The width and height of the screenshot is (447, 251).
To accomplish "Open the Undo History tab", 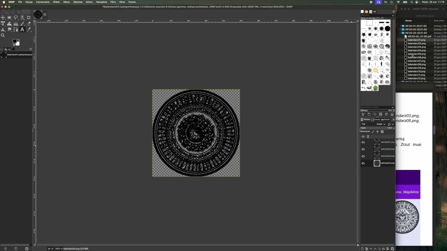I will click(x=9, y=49).
